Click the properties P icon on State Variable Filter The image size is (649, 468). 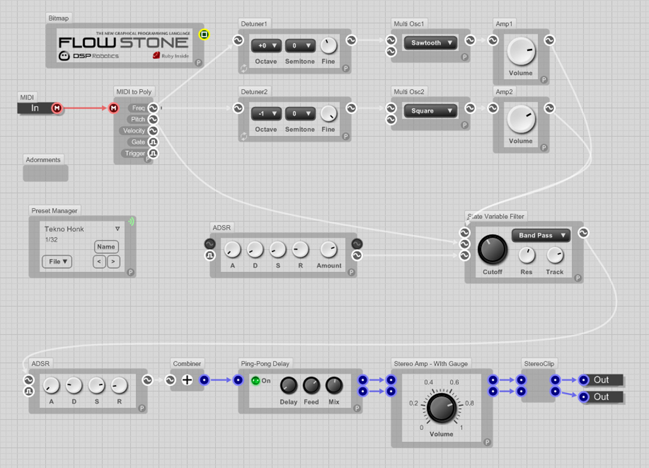[577, 278]
